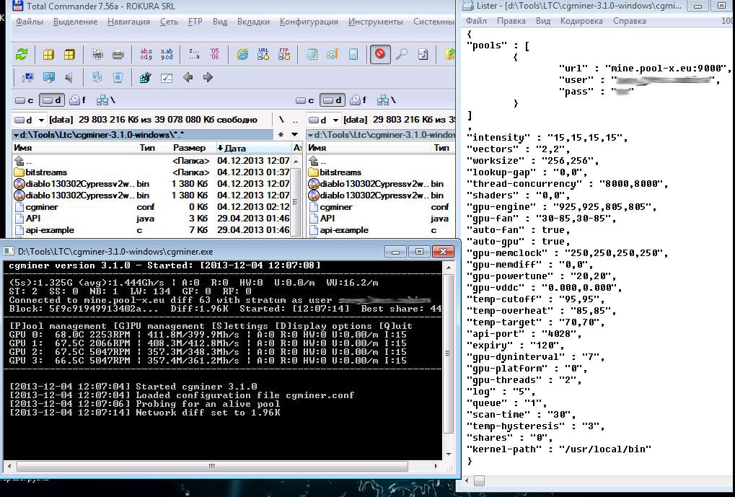Viewport: 735px width, 497px height.
Task: Click Lister horizontal scrollbar thumb
Action: 479,480
